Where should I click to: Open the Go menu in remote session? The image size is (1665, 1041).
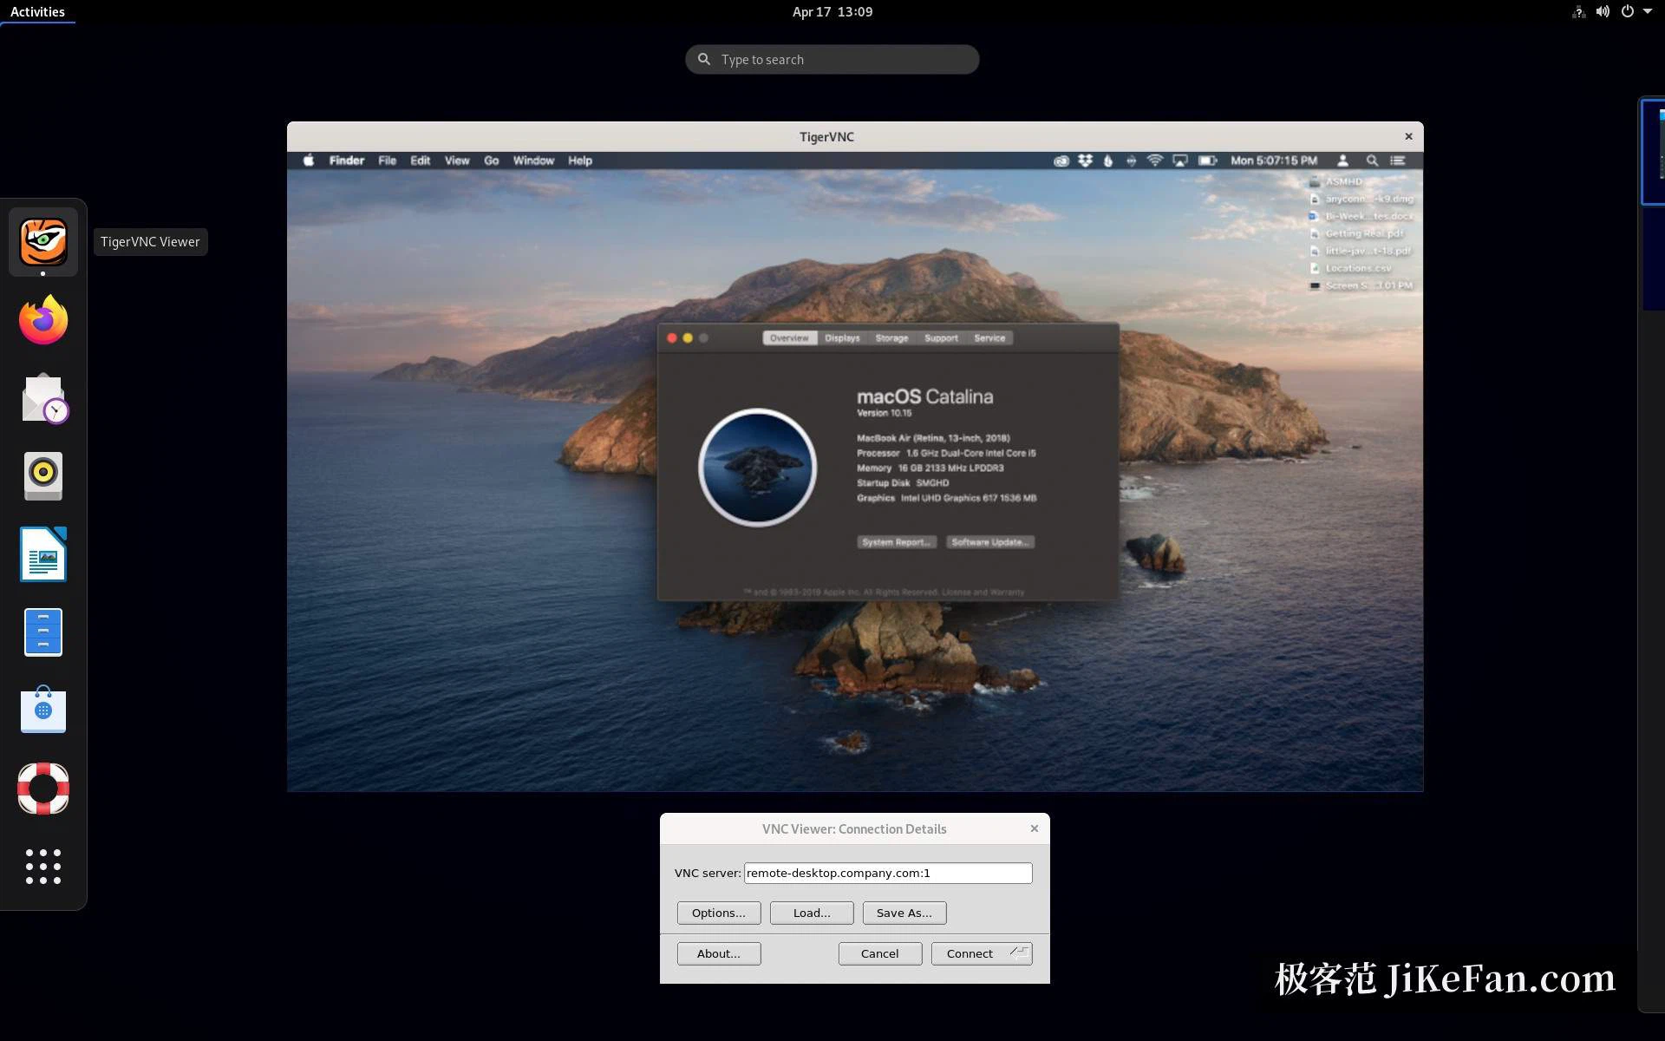coord(492,160)
